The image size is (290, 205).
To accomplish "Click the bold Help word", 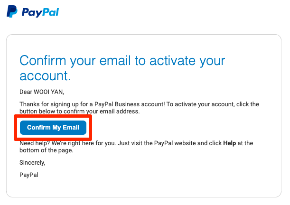I will point(230,143).
